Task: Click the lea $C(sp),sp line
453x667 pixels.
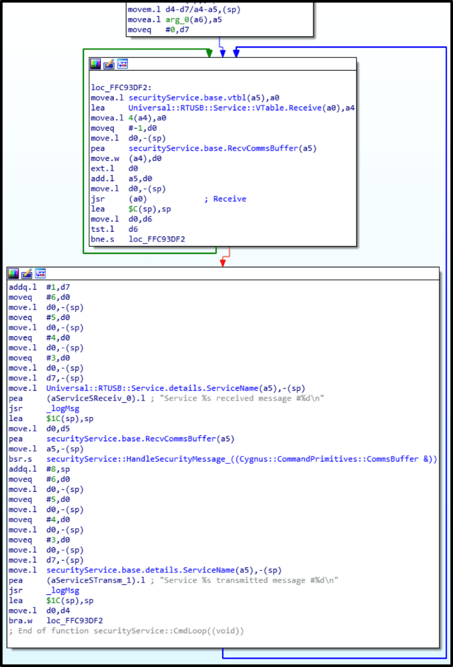Action: (131, 209)
